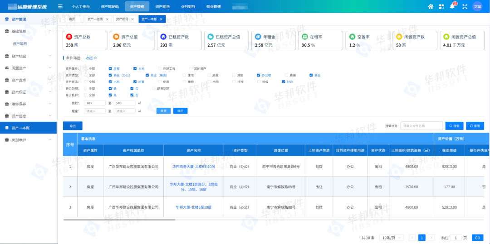This screenshot has width=490, height=244.
Task: Go to home via the house icon
Action: [x=431, y=6]
